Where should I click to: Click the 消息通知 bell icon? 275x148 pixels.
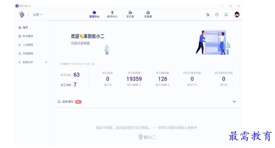pos(59,102)
